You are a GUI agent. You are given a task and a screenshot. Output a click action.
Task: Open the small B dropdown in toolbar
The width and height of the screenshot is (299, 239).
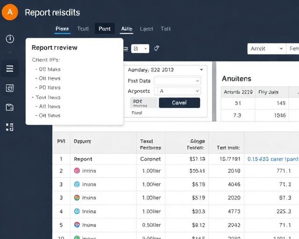(x=140, y=49)
